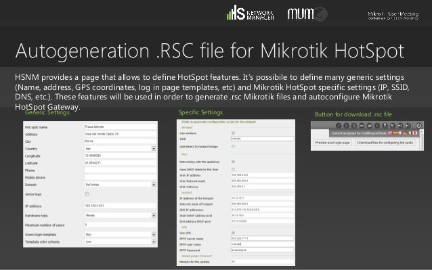Click the Specific Settings heading
This screenshot has height=270, width=432.
click(x=200, y=112)
